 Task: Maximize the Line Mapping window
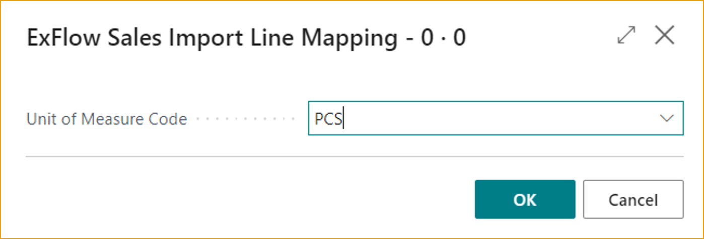[626, 37]
